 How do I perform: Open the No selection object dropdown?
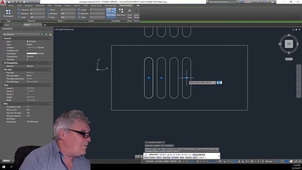pyautogui.click(x=21, y=34)
